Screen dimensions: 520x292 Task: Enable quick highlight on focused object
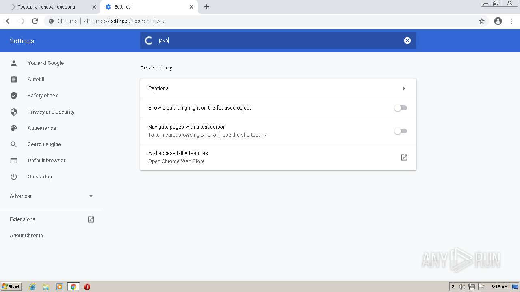(401, 108)
